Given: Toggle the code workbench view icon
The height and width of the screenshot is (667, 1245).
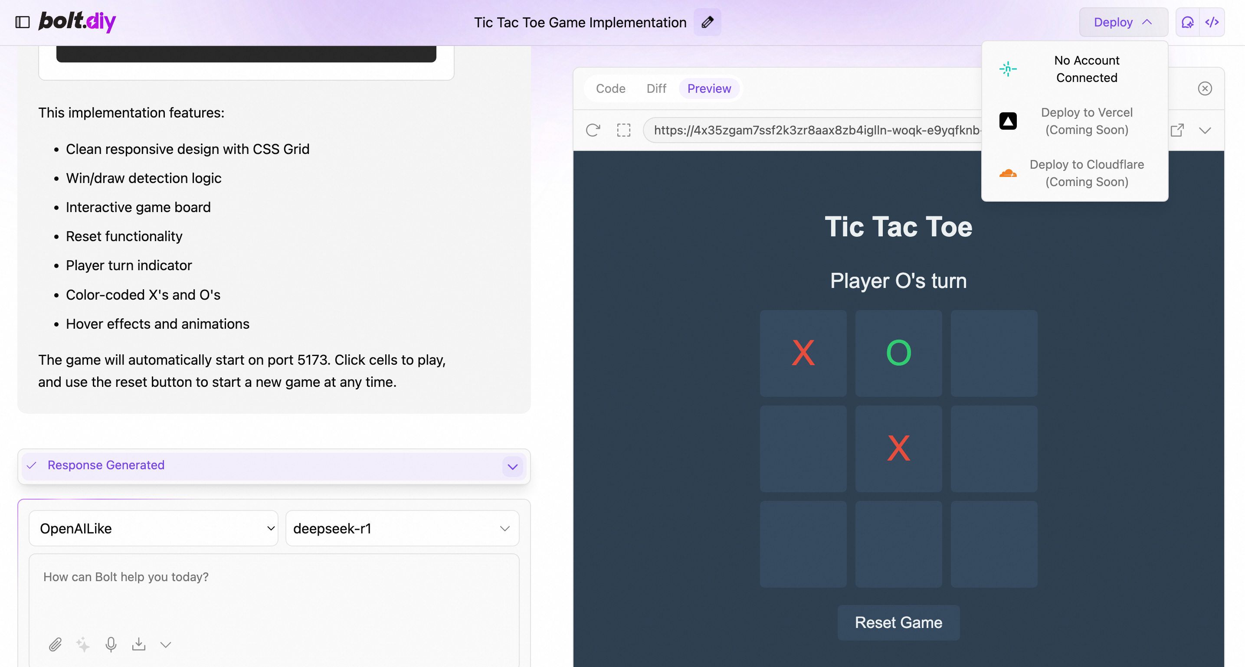Looking at the screenshot, I should point(1212,22).
